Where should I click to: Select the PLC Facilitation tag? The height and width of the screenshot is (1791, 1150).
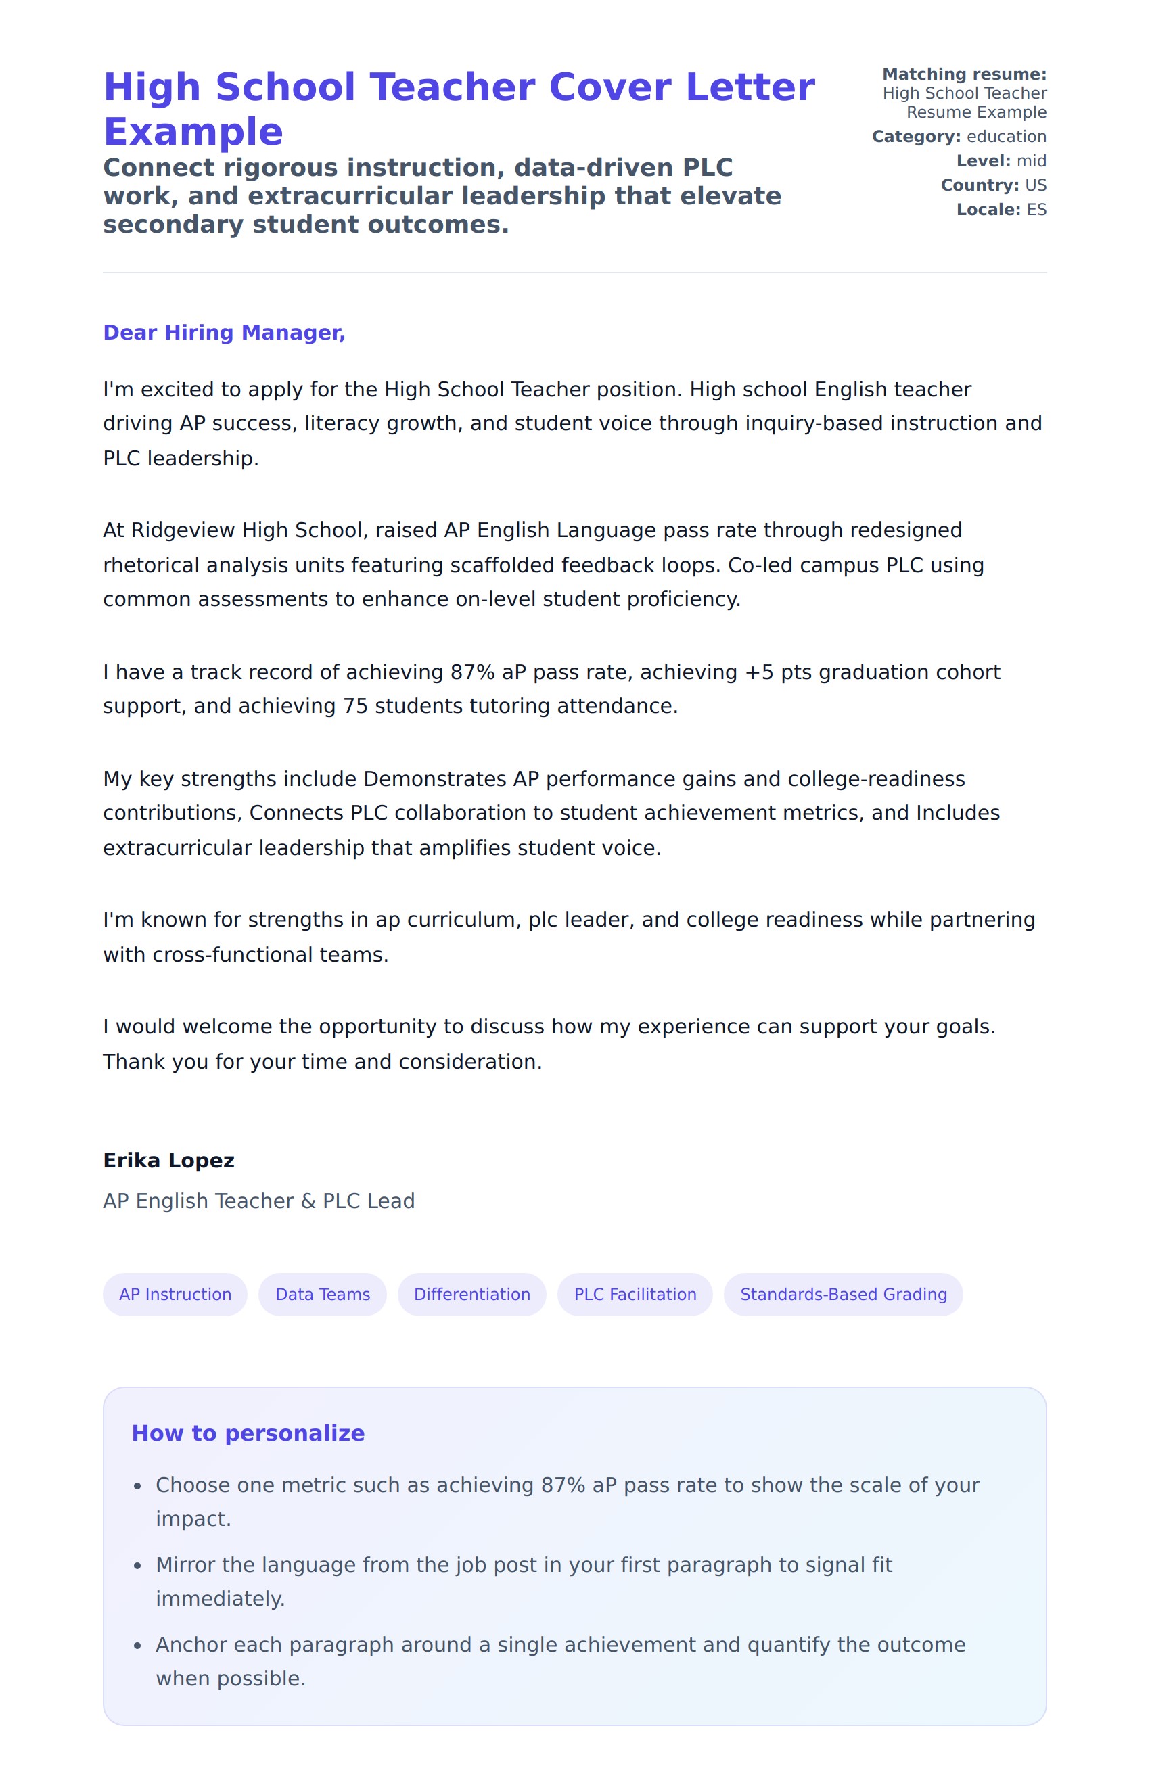(x=635, y=1294)
